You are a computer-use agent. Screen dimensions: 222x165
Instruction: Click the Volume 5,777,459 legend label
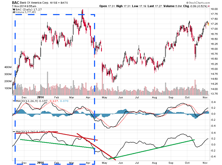tap(26, 12)
